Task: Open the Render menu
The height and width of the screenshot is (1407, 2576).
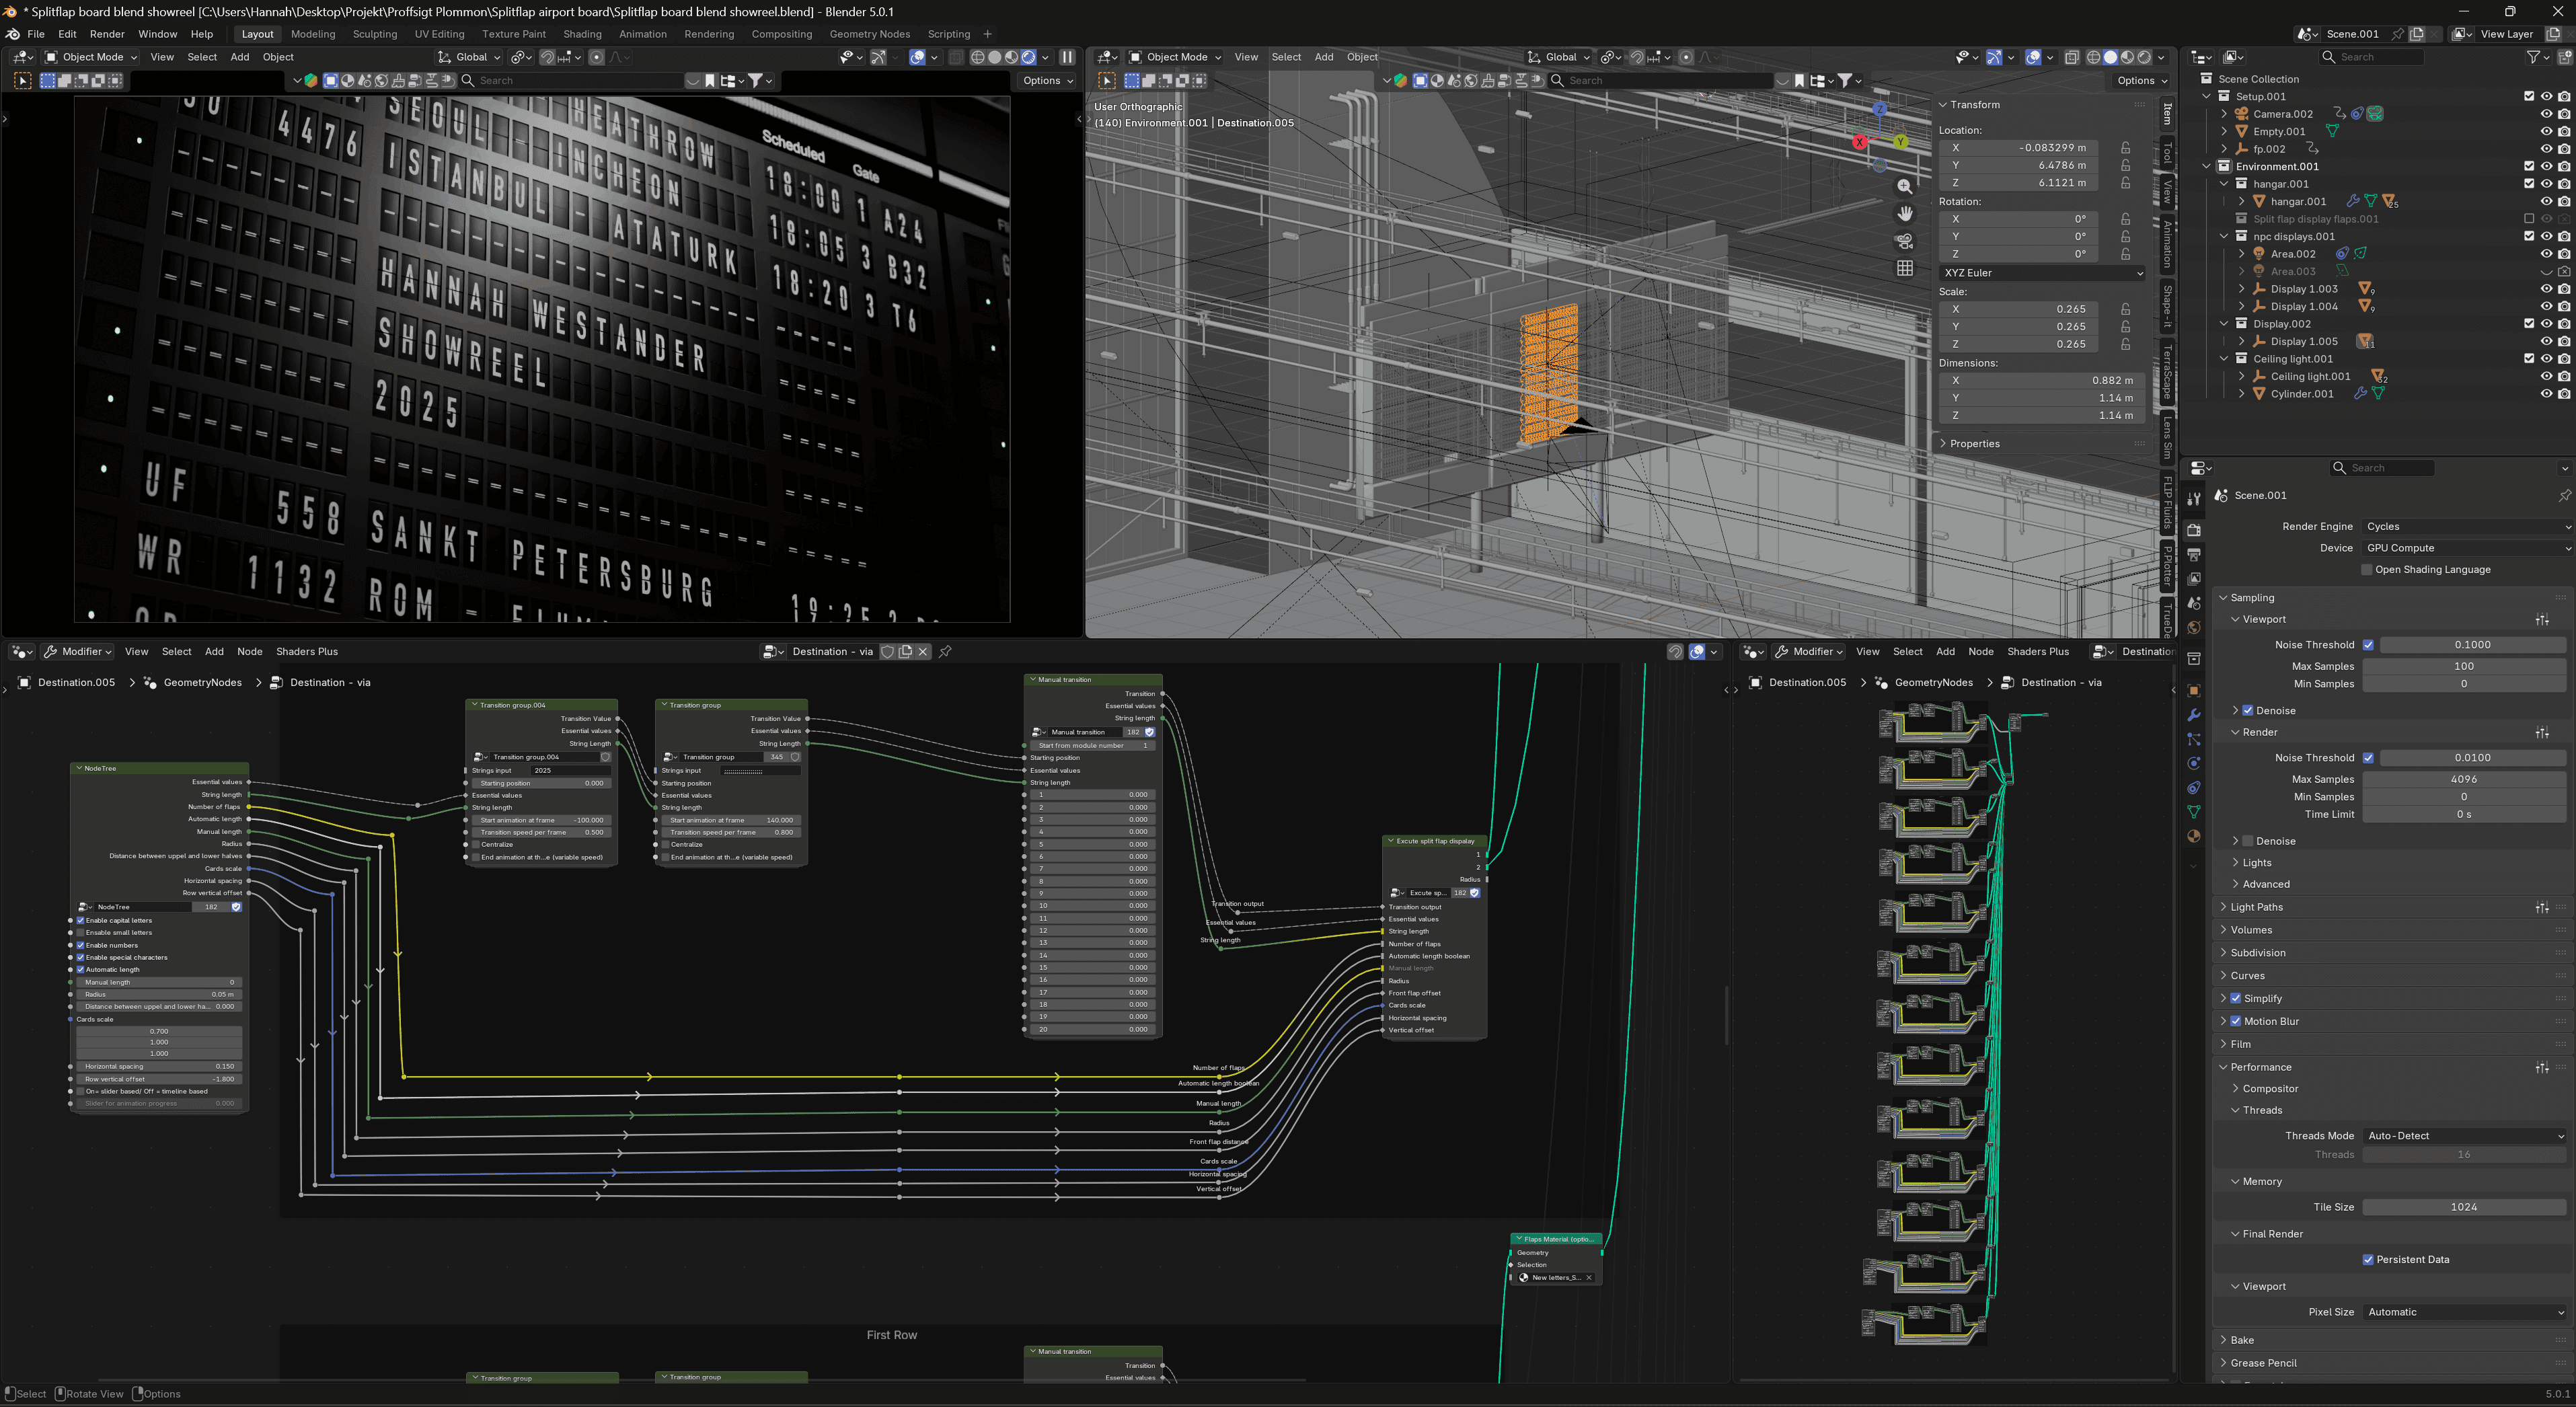Action: [x=107, y=34]
